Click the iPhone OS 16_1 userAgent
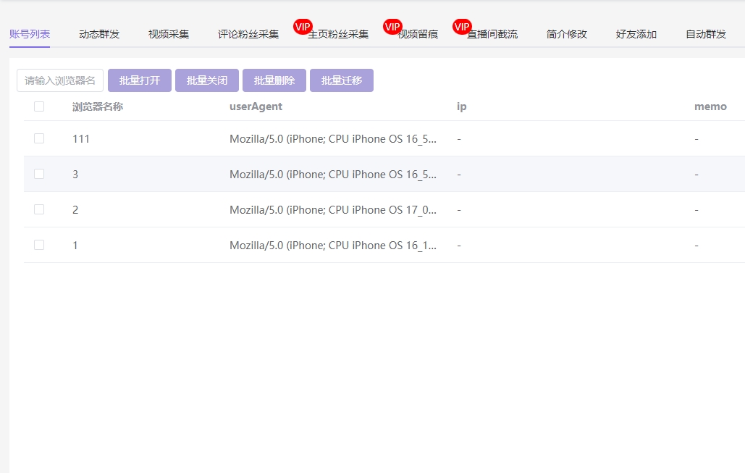Image resolution: width=745 pixels, height=473 pixels. 333,246
